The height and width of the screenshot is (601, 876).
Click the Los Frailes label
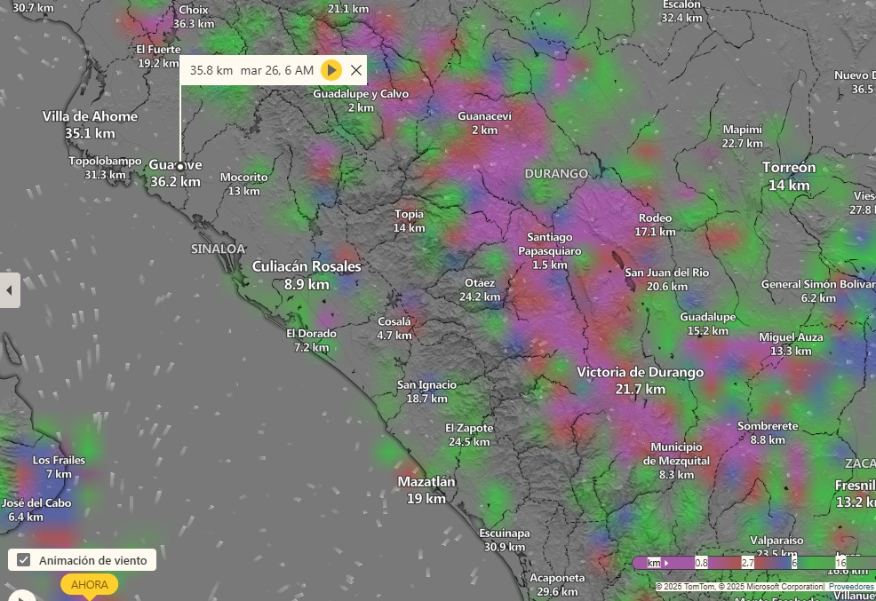point(59,467)
